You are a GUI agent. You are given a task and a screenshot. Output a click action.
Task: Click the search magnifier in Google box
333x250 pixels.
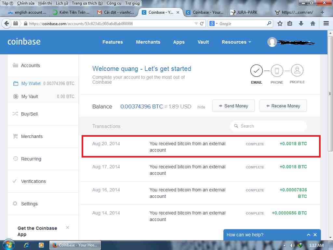pyautogui.click(x=269, y=23)
